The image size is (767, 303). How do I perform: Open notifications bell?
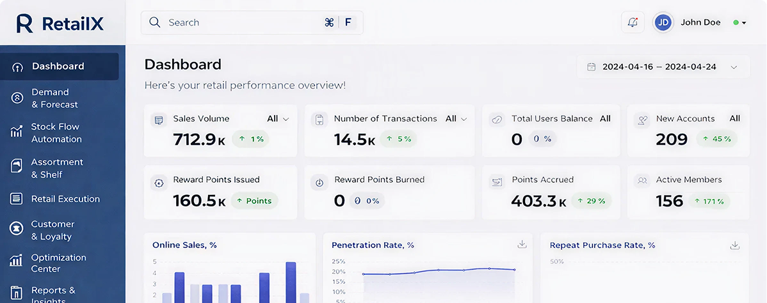[x=633, y=22]
